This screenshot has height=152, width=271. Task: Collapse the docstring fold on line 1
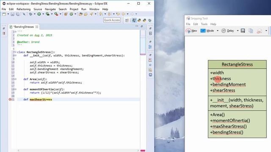15,32
